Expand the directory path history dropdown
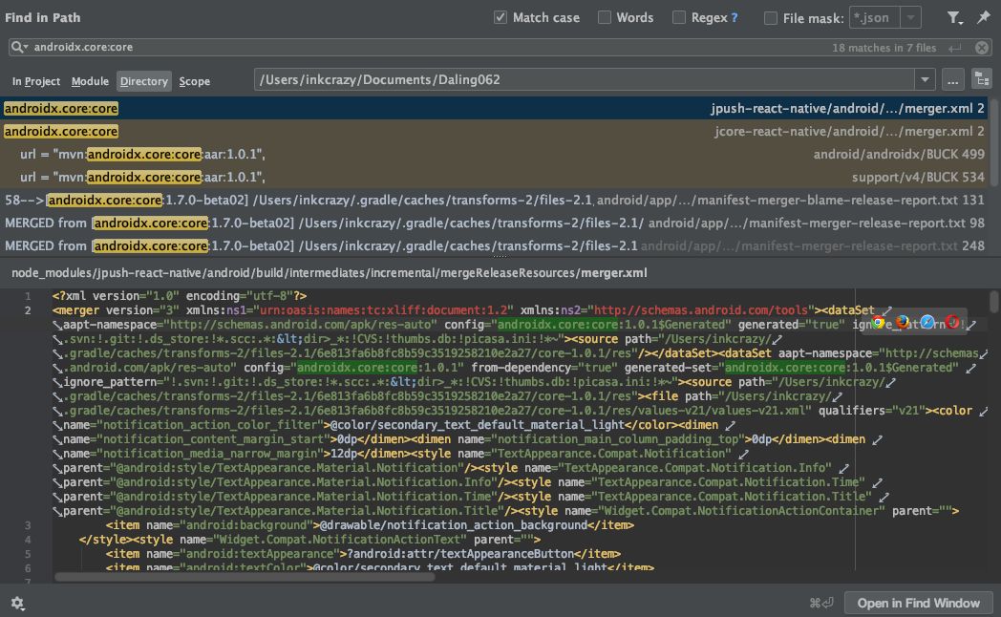 tap(925, 80)
